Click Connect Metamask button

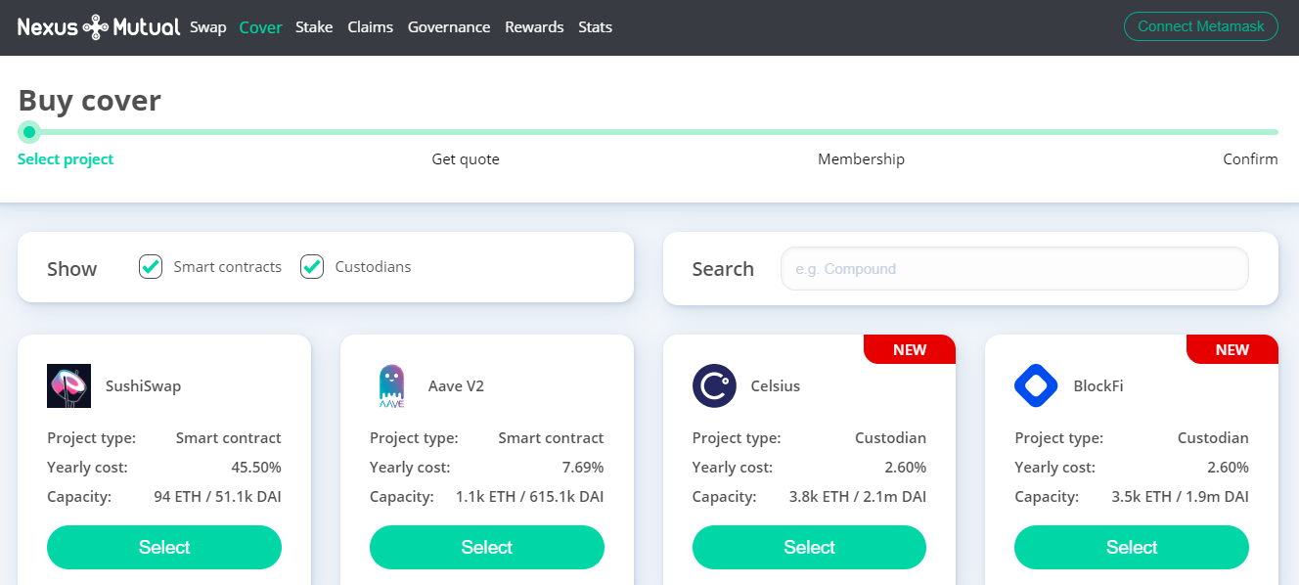tap(1201, 26)
